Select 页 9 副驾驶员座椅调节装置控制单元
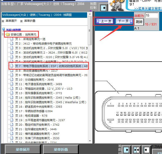 coord(51,75)
